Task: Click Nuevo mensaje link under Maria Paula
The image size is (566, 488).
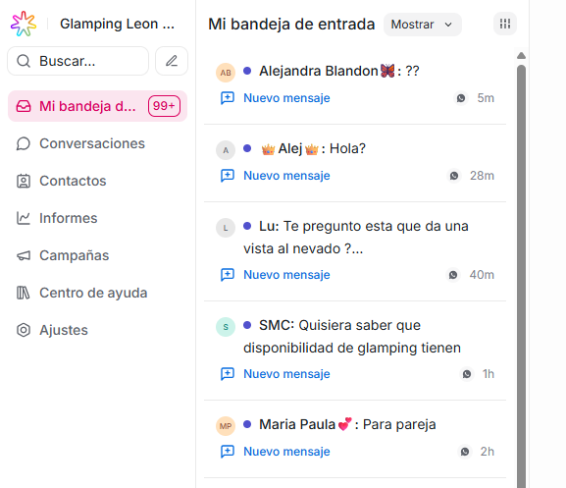Action: tap(286, 452)
